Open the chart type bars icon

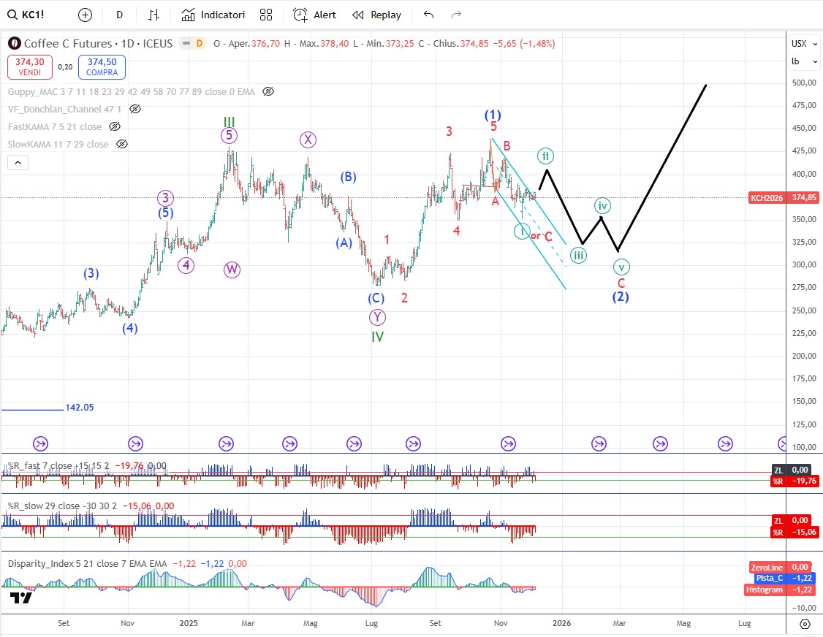click(153, 15)
